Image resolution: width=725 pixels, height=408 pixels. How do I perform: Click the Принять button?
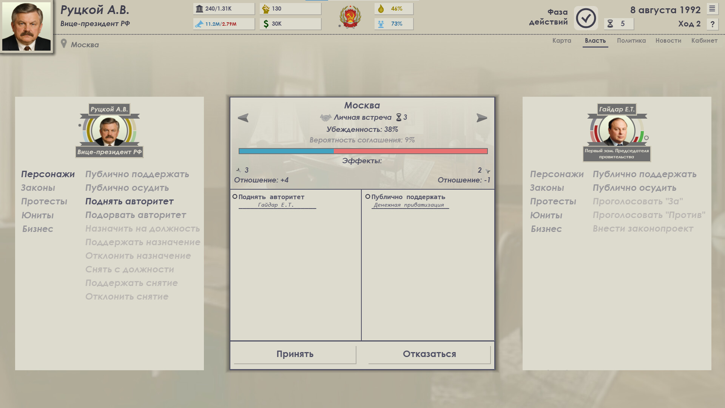(x=295, y=354)
